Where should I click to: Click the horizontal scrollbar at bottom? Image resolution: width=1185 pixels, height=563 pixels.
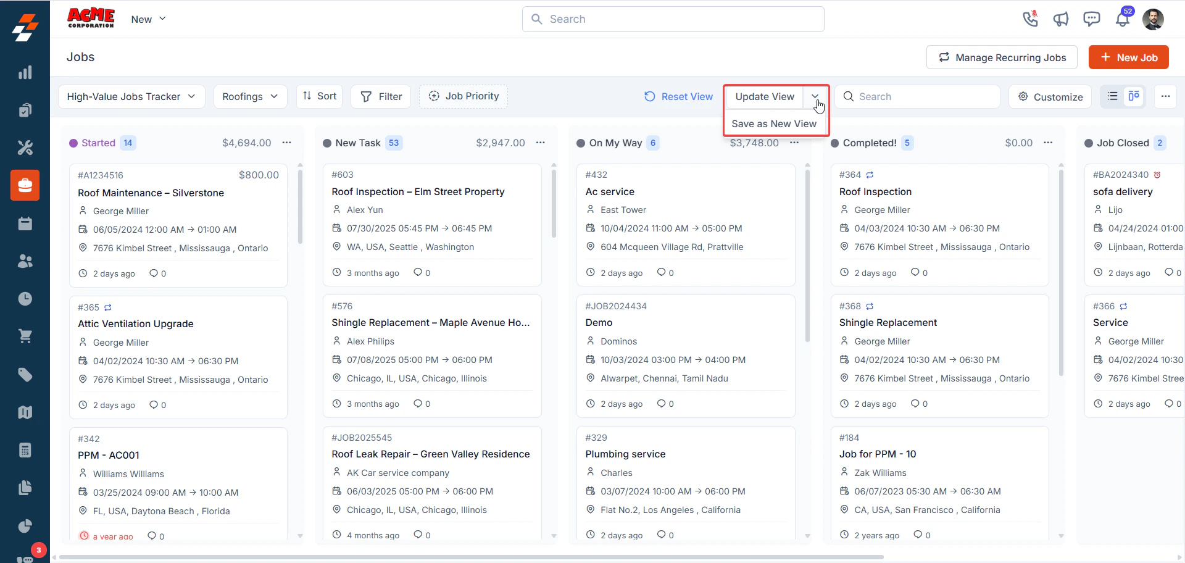(472, 557)
